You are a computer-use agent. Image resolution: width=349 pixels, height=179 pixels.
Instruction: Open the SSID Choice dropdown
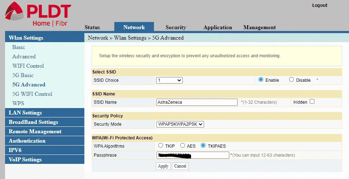point(169,80)
